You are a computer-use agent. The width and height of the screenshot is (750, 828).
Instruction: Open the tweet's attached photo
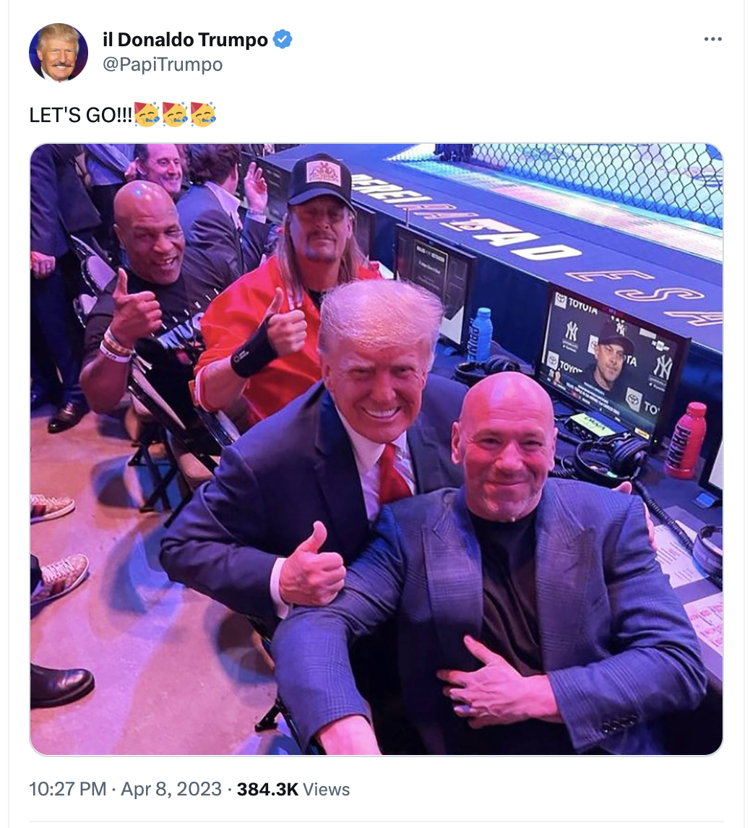click(x=376, y=449)
